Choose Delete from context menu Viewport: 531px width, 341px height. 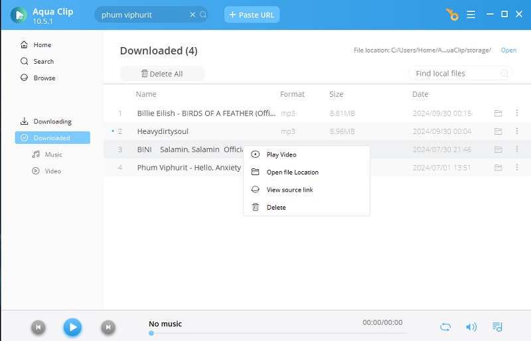tap(307, 207)
